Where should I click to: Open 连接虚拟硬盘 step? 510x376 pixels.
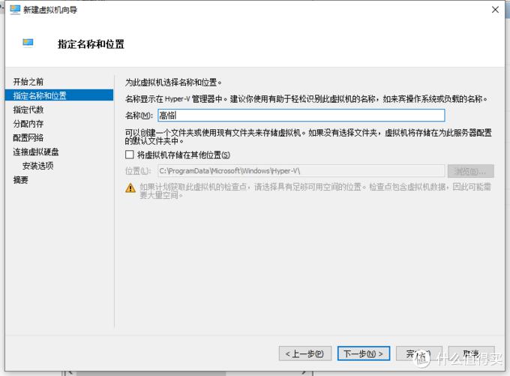pyautogui.click(x=36, y=152)
